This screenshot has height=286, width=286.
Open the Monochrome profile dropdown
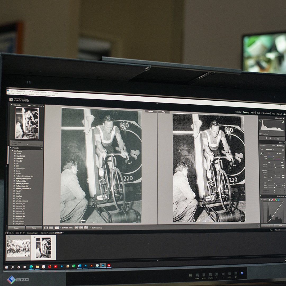[270, 149]
